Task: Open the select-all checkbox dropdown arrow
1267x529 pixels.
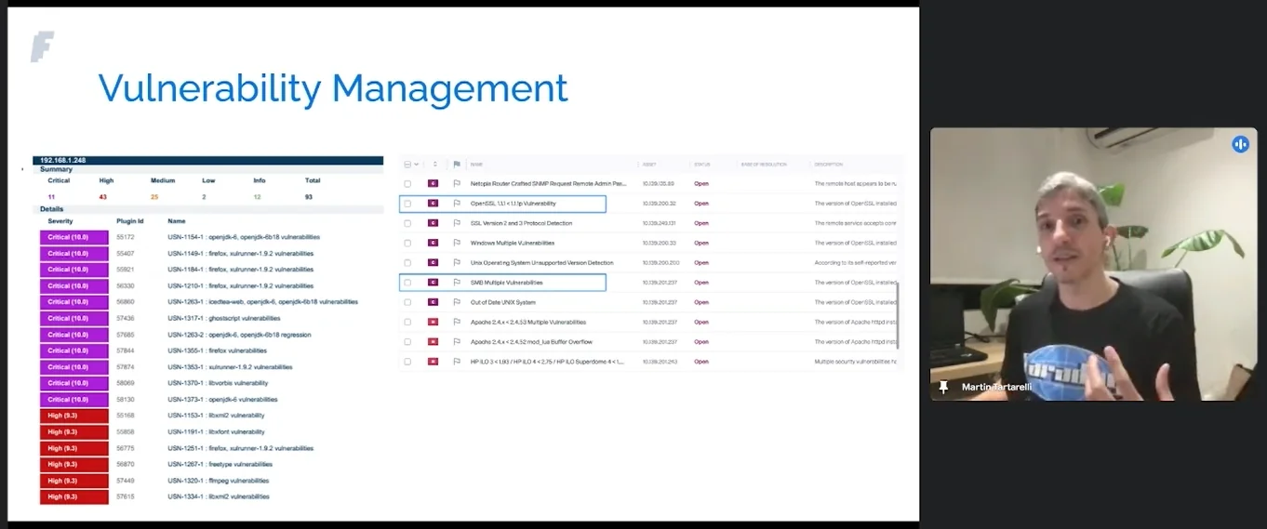Action: point(417,165)
